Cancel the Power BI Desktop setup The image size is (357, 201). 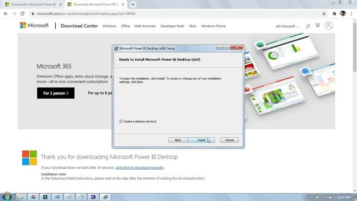tap(229, 140)
